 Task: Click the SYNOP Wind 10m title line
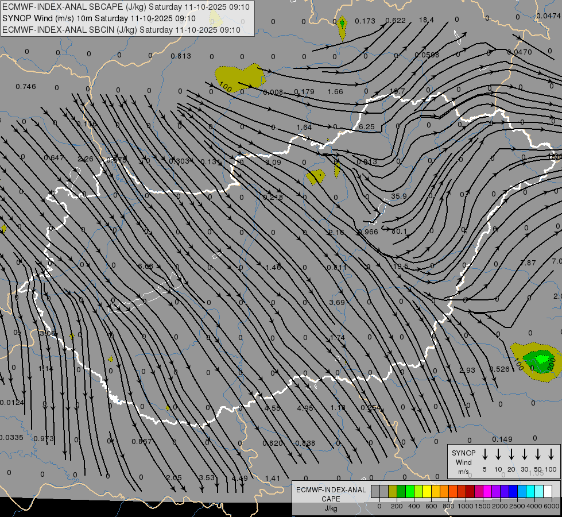click(99, 18)
